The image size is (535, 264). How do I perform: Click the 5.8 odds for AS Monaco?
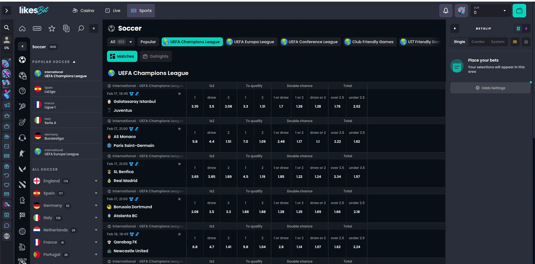point(195,138)
